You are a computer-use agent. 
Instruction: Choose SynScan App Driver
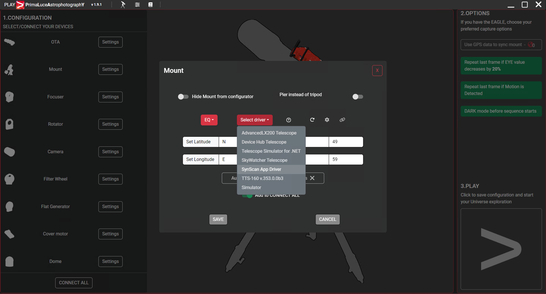pos(271,169)
